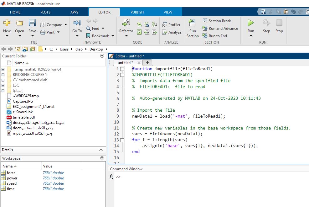309x207 pixels.
Task: Collapse function code fold on line 1
Action: [122, 69]
